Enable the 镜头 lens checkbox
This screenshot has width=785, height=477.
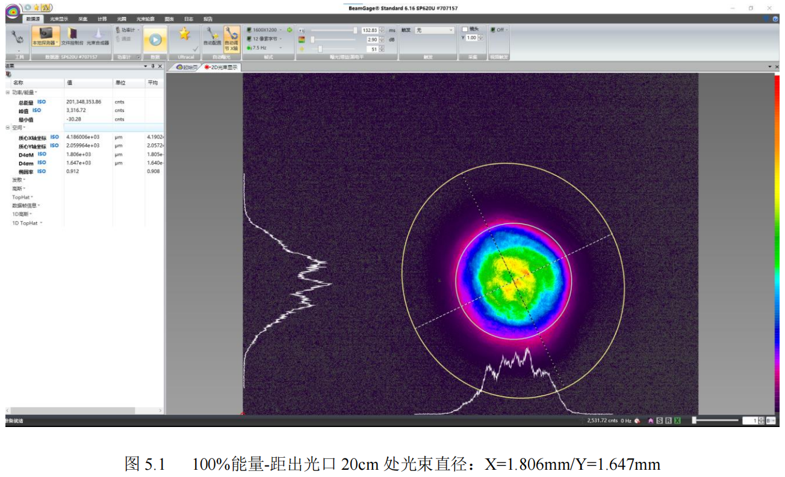coord(465,30)
